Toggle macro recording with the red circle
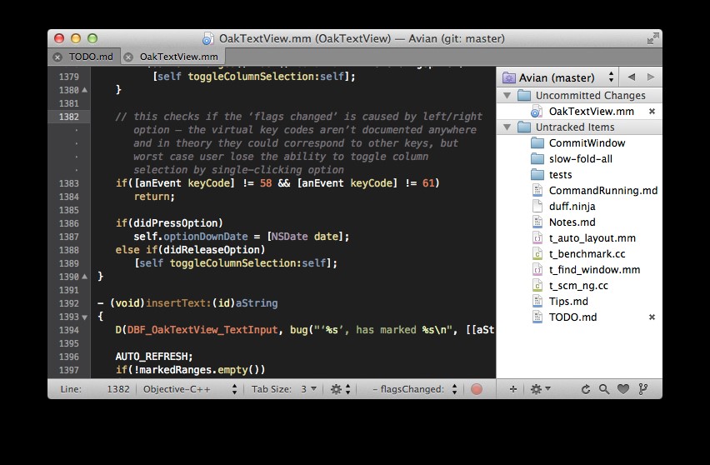 point(477,389)
